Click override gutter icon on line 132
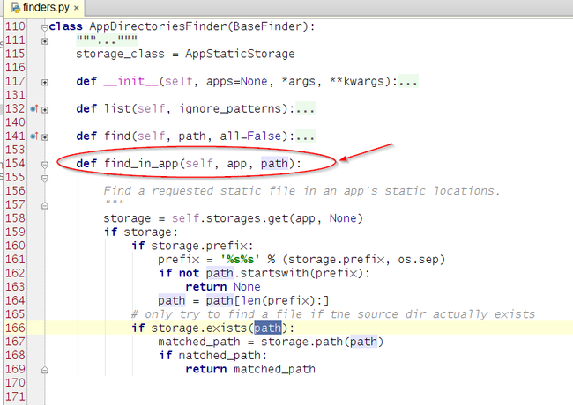573x405 pixels. tap(34, 108)
